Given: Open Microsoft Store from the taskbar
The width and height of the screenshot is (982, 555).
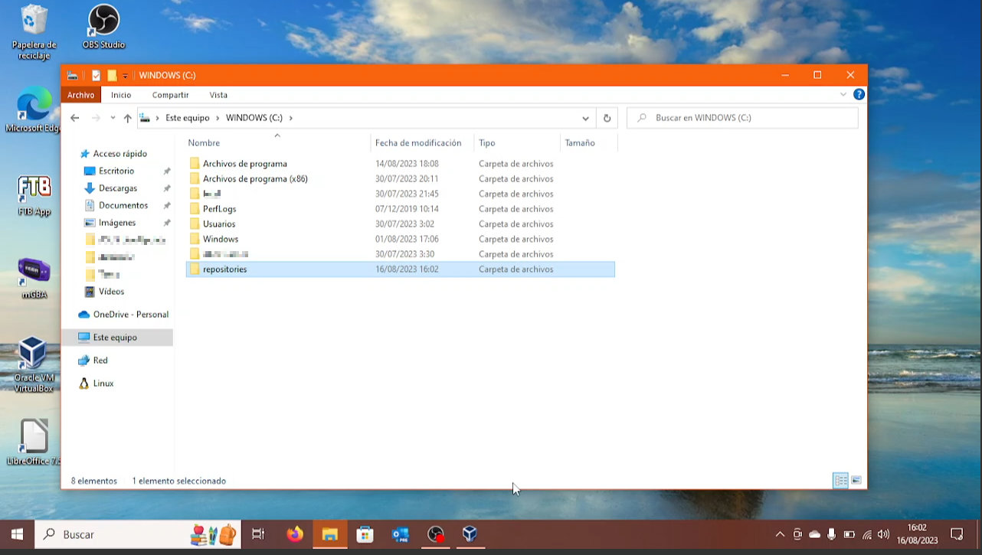Looking at the screenshot, I should 365,534.
